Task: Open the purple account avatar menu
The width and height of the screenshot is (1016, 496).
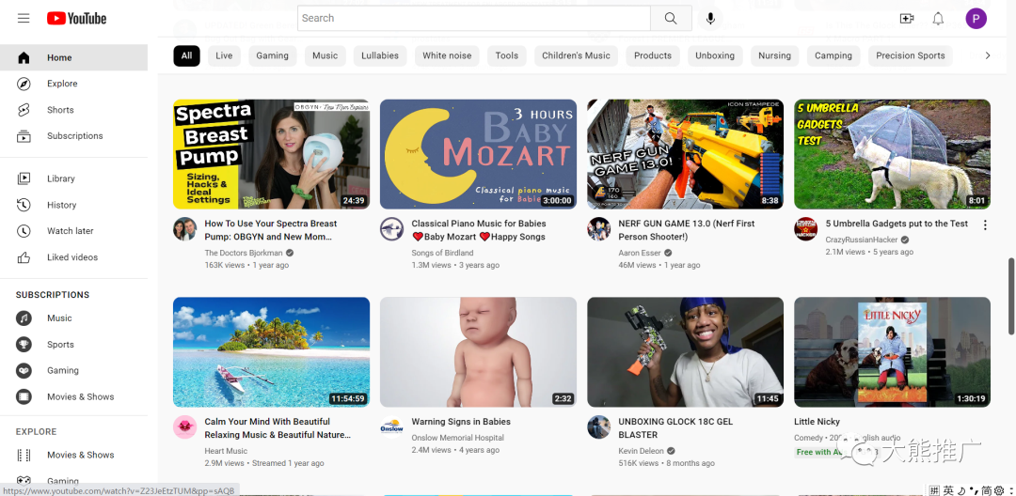Action: [976, 19]
